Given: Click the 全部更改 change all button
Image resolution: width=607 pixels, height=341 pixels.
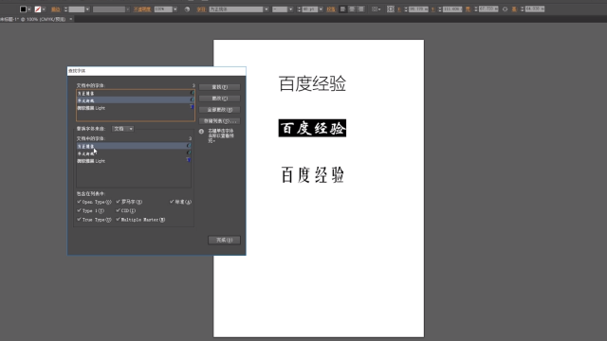Looking at the screenshot, I should (219, 110).
